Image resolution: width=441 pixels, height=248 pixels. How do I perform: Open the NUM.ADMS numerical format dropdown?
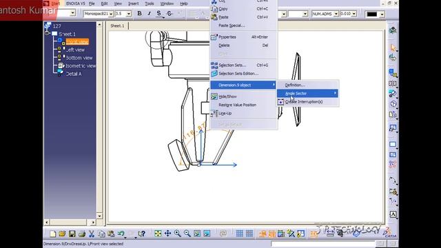pos(336,14)
